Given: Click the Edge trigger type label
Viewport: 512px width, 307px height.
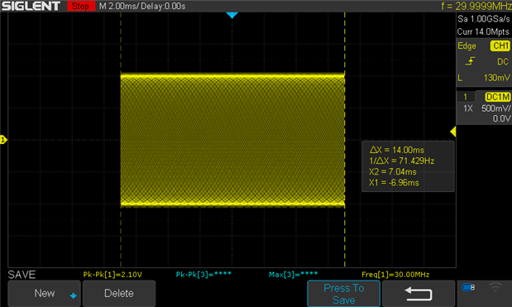Looking at the screenshot, I should tap(467, 46).
